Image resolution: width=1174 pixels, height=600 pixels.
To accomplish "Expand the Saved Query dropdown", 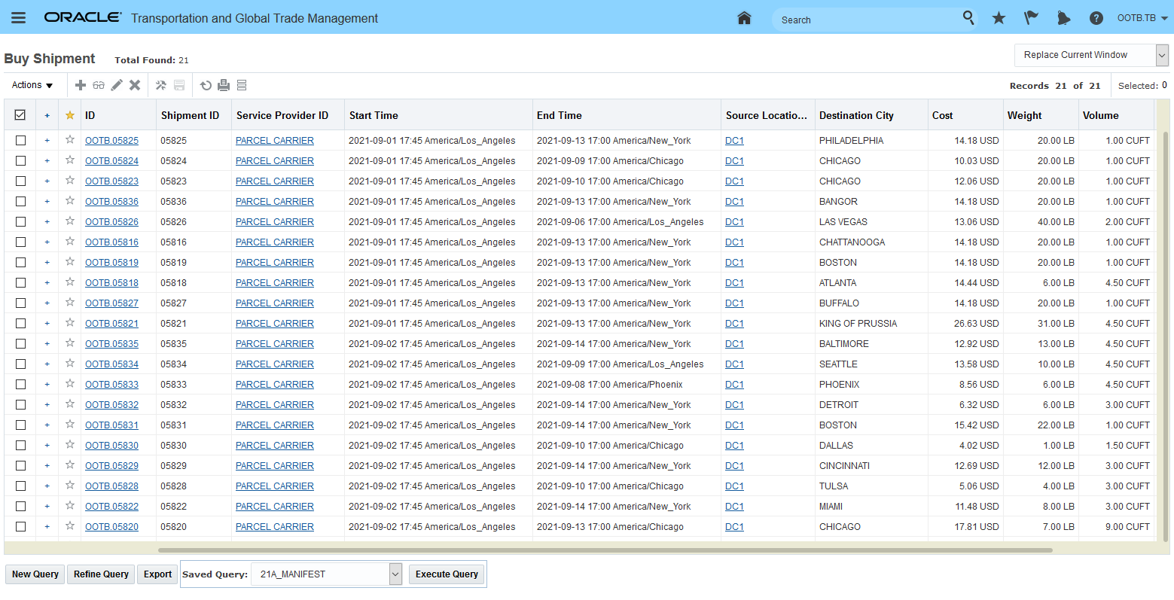I will click(395, 574).
